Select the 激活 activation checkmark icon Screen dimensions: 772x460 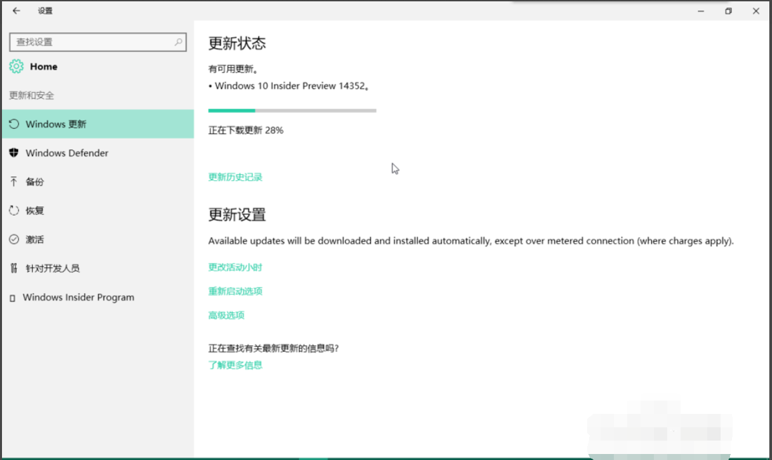[13, 239]
